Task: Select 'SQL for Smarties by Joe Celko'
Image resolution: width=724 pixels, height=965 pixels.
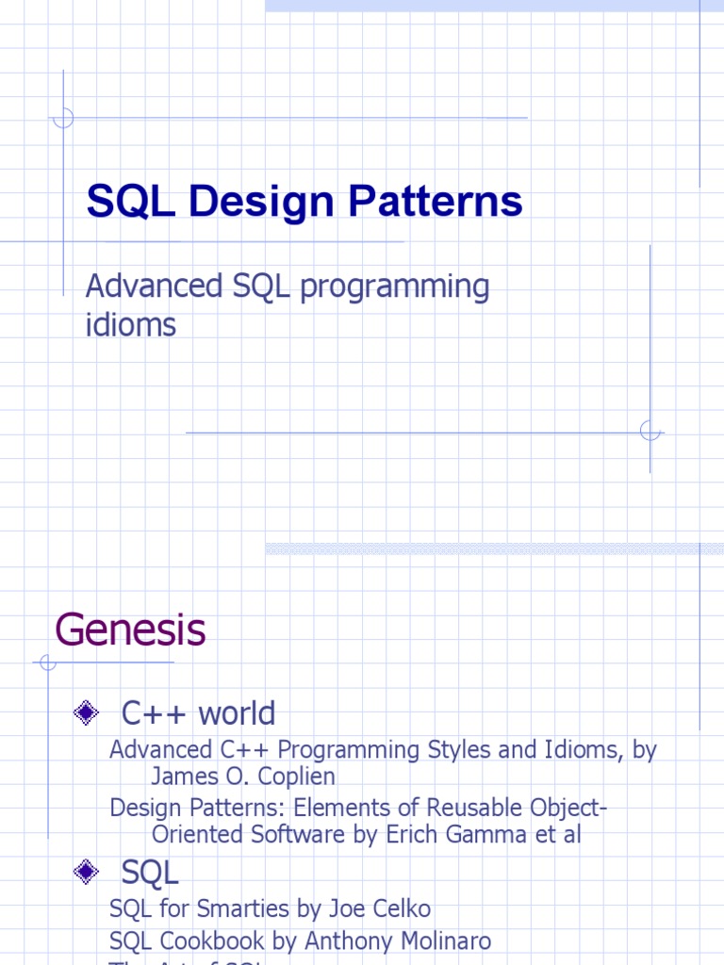Action: 270,909
